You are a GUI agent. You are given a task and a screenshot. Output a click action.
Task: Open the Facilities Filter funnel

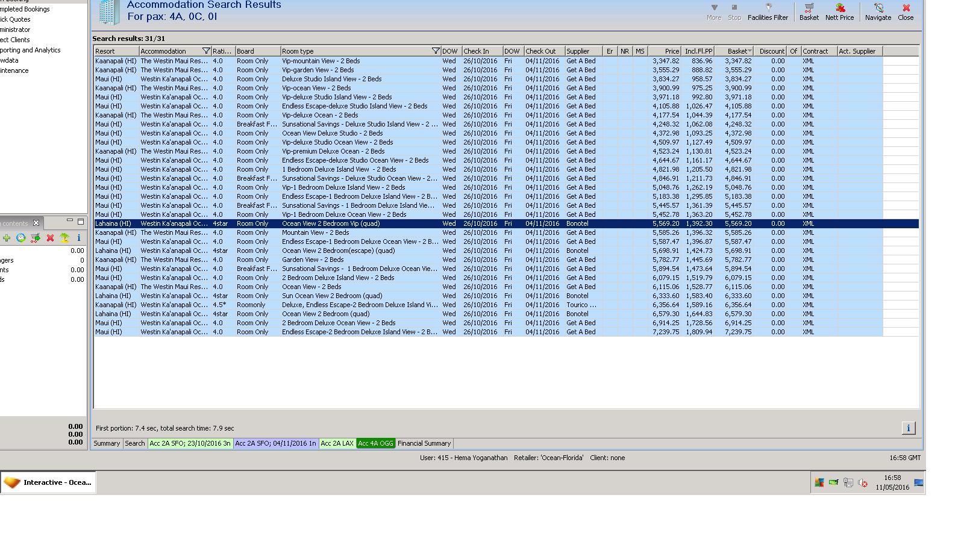[x=768, y=11]
